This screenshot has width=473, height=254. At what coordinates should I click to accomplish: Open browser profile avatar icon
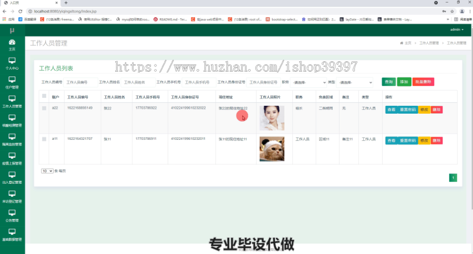coord(462,12)
